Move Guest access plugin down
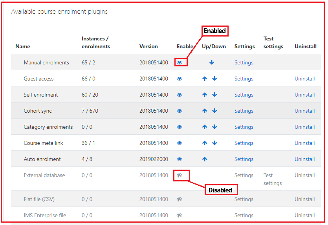Image resolution: width=328 pixels, height=225 pixels. [214, 79]
